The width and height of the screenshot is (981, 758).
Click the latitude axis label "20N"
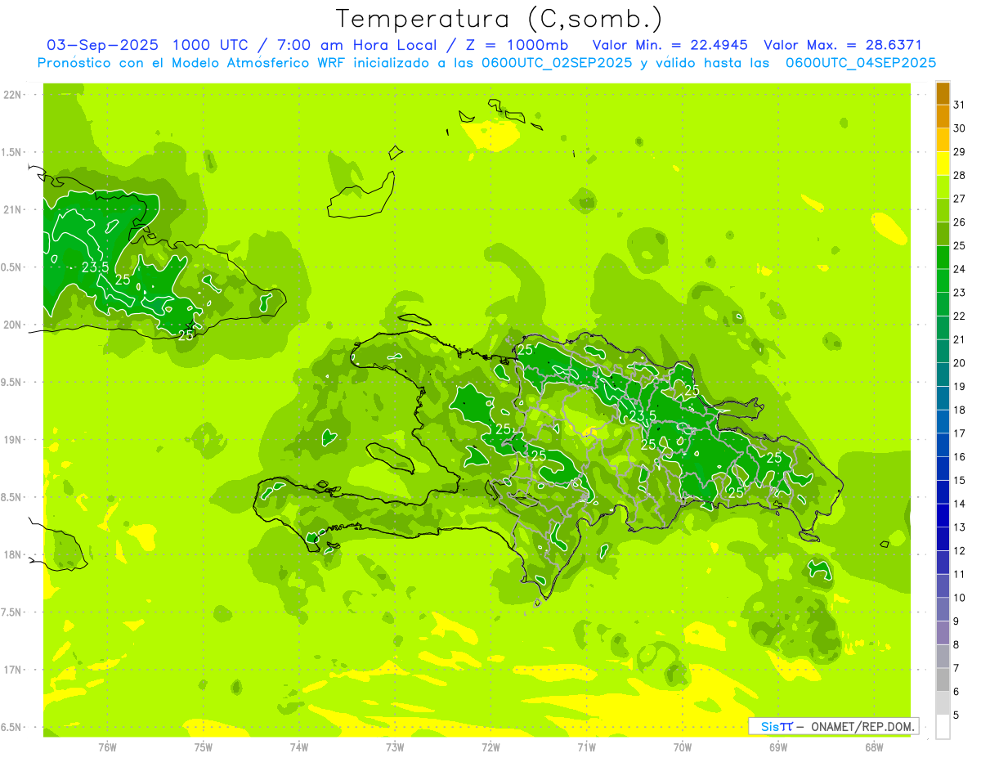(12, 325)
